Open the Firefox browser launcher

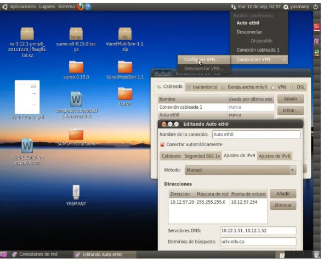click(80, 7)
